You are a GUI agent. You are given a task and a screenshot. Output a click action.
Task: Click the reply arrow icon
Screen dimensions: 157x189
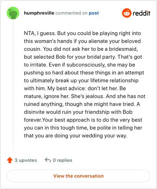pyautogui.click(x=48, y=160)
